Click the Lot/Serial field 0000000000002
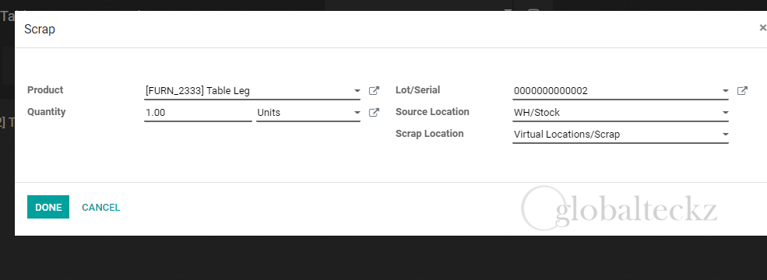This screenshot has height=280, width=767. coord(621,91)
